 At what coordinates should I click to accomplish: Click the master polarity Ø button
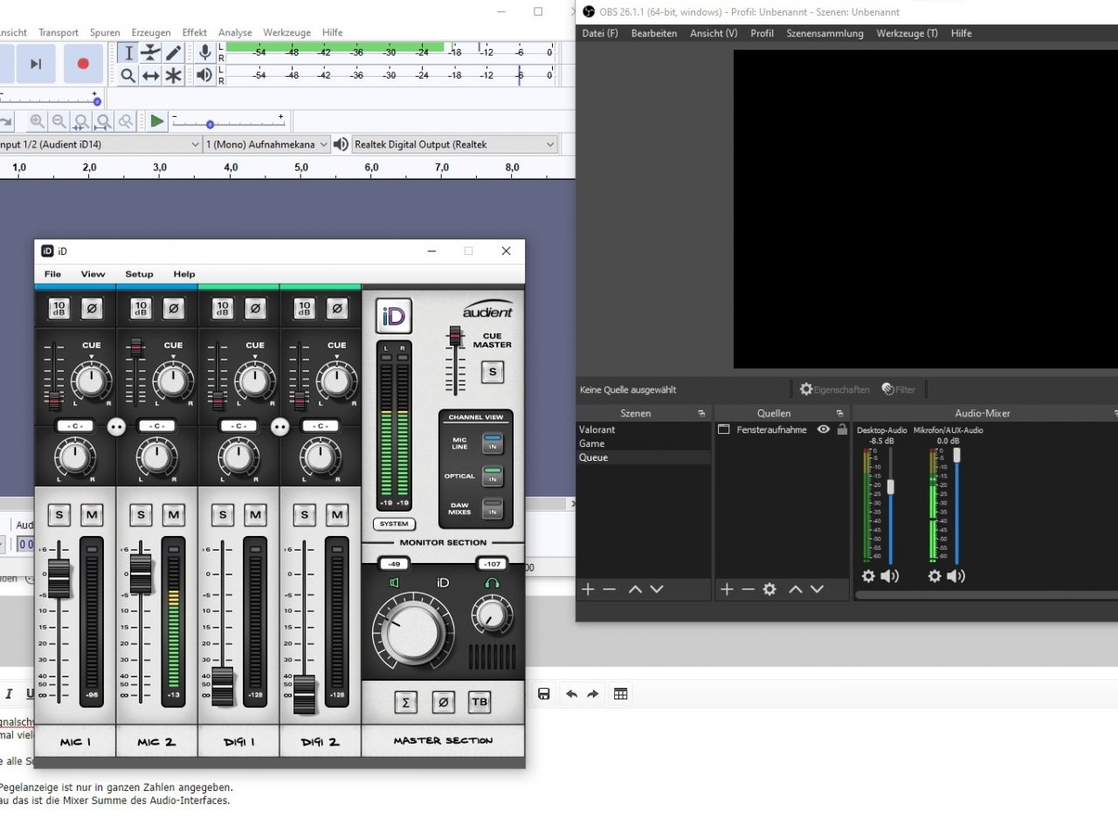443,702
